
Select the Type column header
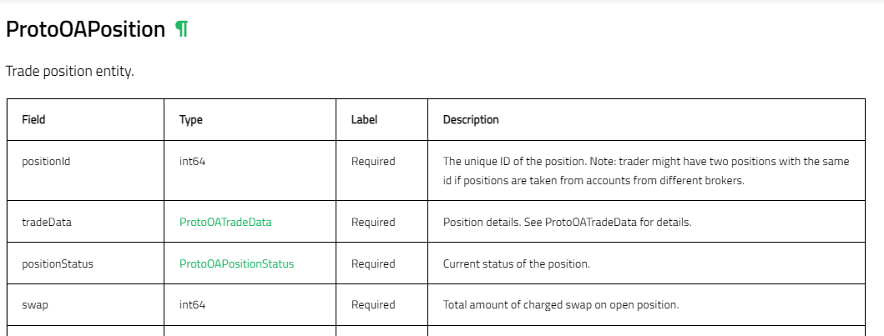[190, 120]
